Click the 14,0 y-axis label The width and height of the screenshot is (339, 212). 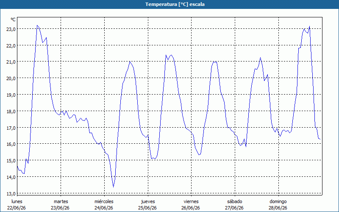click(x=11, y=177)
